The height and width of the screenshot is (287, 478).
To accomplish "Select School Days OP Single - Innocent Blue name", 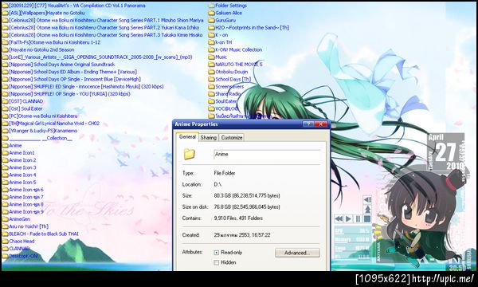I will coord(75,79).
